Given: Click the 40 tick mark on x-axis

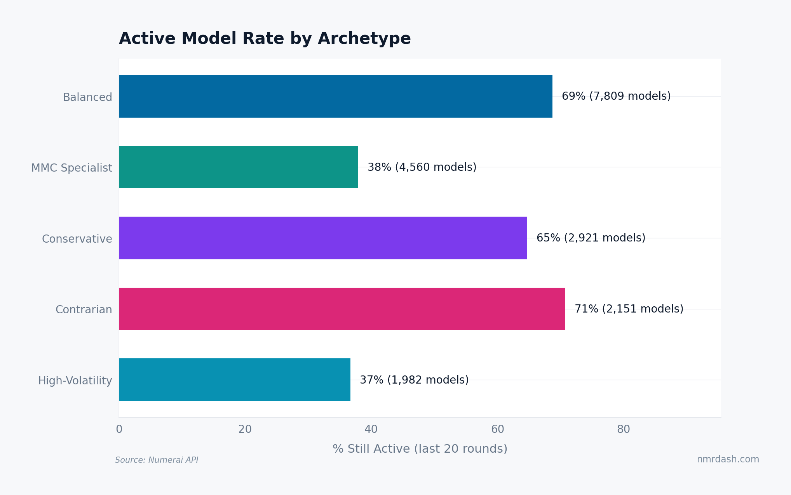Looking at the screenshot, I should point(371,429).
